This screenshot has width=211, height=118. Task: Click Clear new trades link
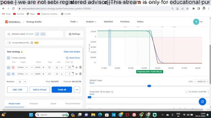pos(72,52)
